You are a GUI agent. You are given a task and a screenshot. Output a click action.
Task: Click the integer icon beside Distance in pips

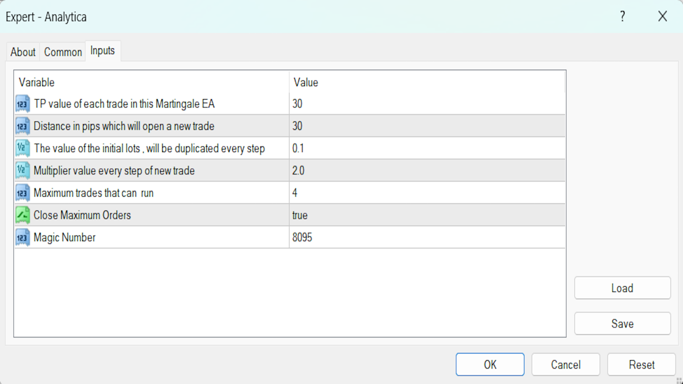point(22,126)
